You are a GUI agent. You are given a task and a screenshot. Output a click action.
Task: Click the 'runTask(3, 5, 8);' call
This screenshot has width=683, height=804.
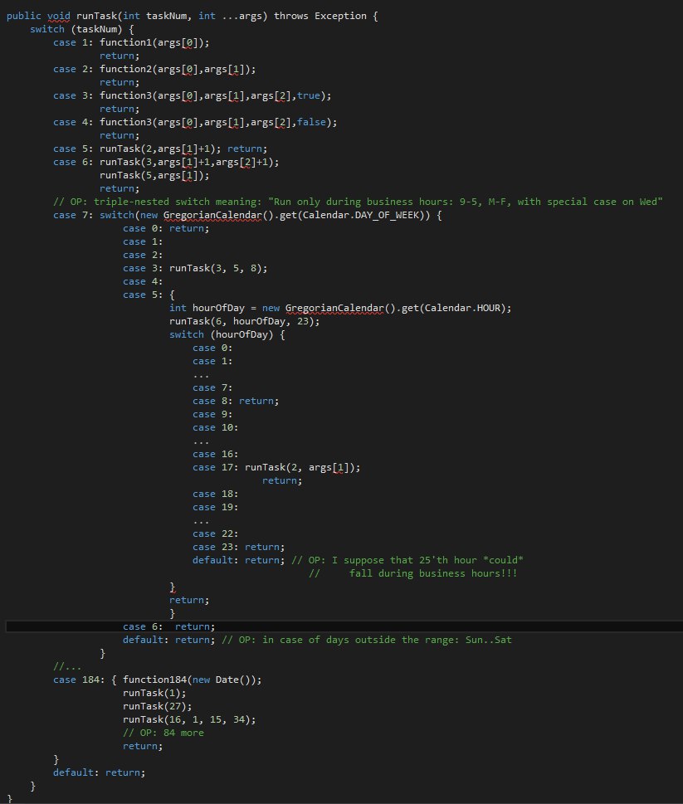pyautogui.click(x=218, y=268)
